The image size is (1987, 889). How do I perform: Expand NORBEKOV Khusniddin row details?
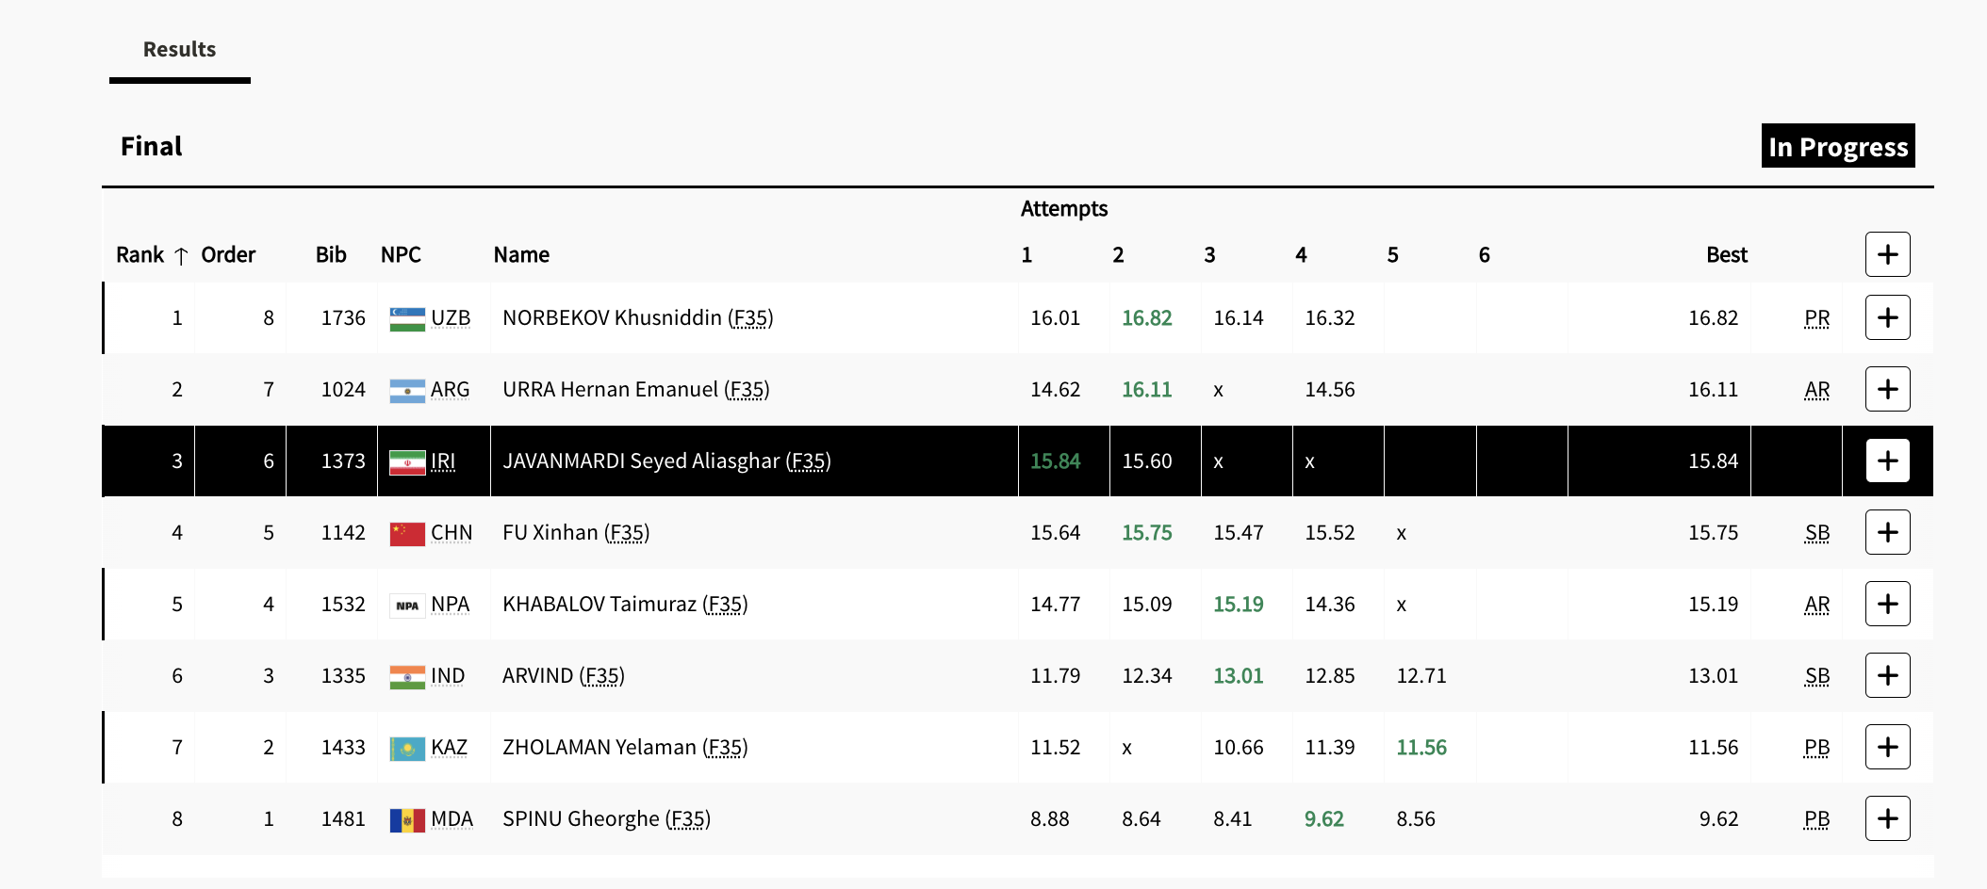(1887, 317)
